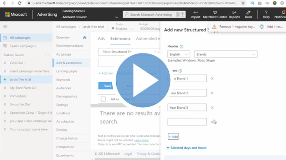Image resolution: width=286 pixels, height=160 pixels.
Task: Select All campaigns in left panel
Action: [x=26, y=38]
